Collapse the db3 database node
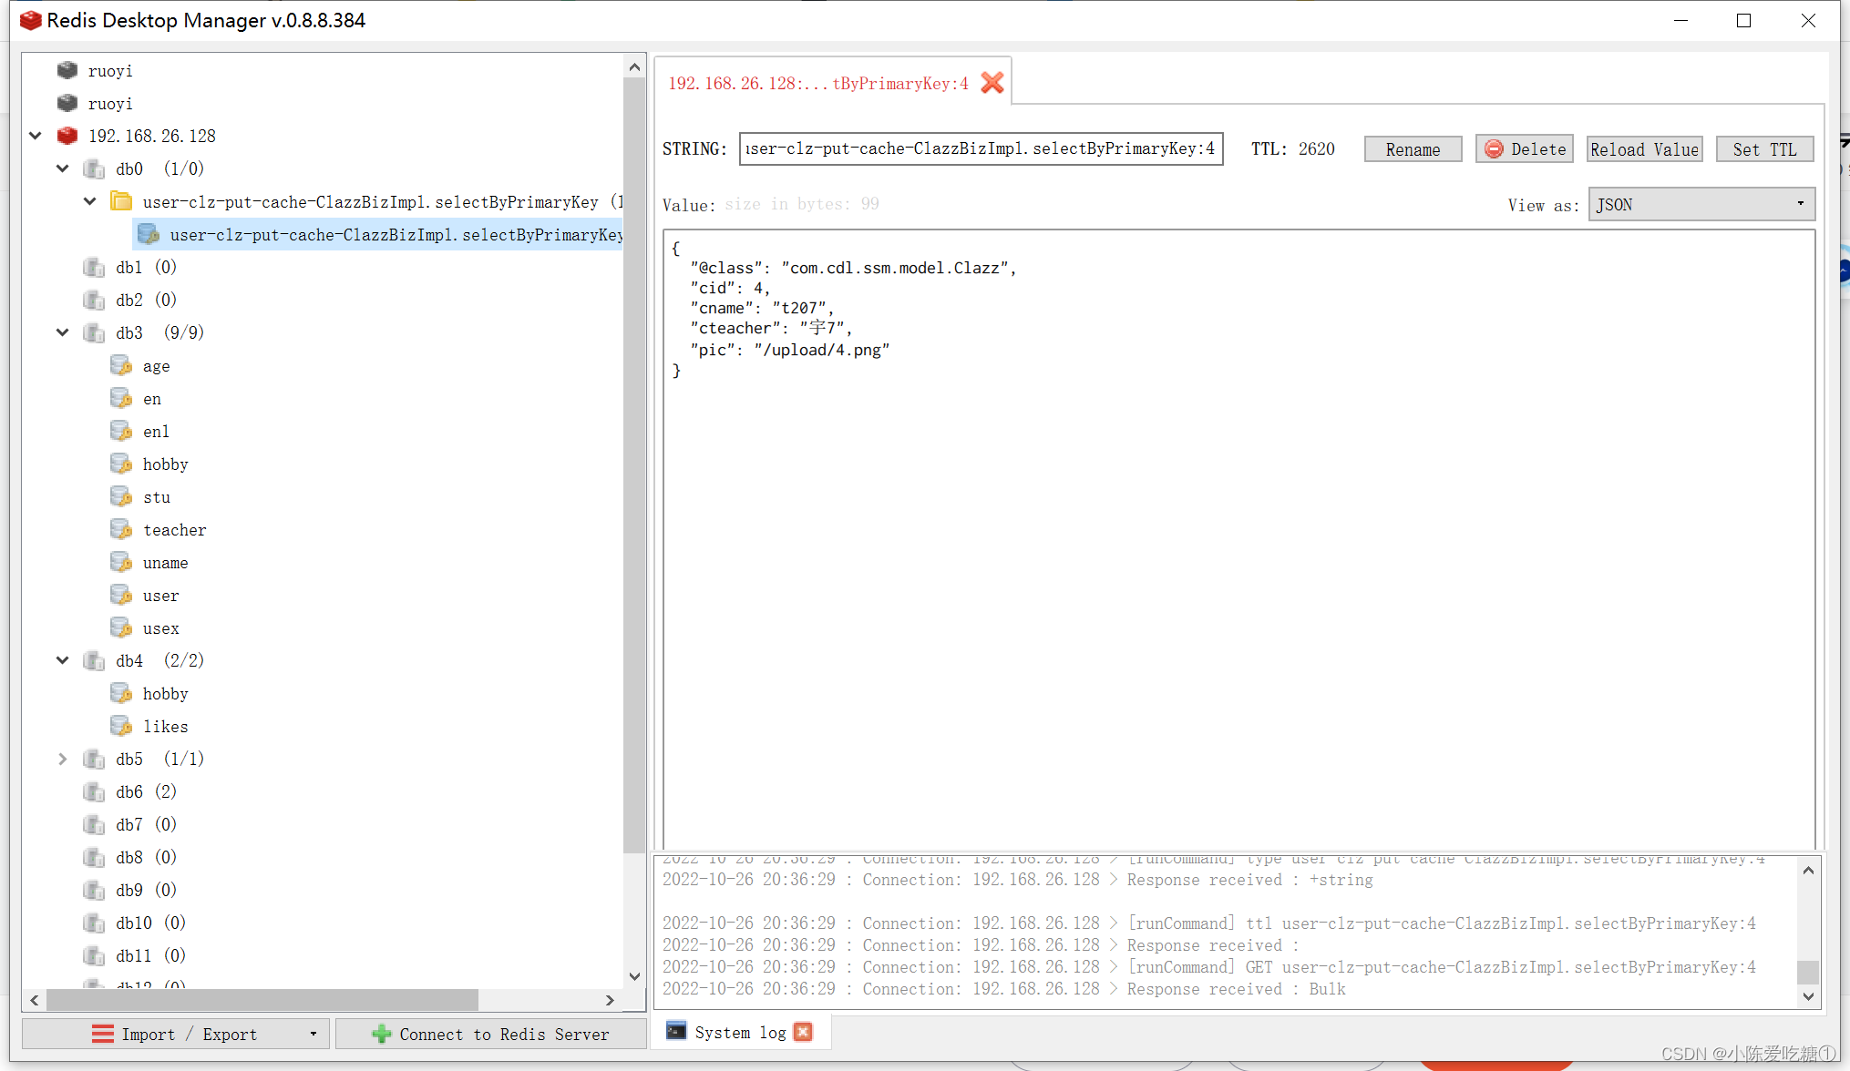The width and height of the screenshot is (1850, 1071). point(63,332)
